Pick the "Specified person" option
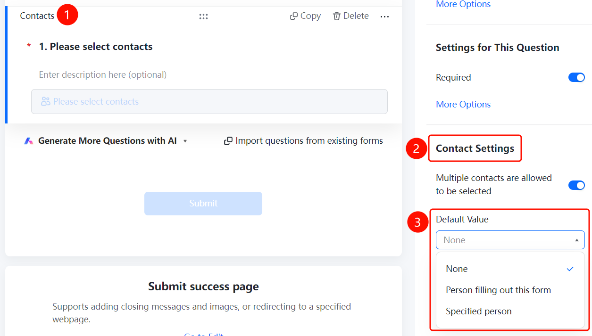Screen dimensions: 592x336 point(510,311)
